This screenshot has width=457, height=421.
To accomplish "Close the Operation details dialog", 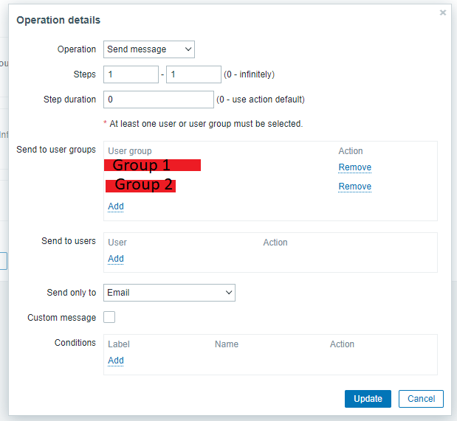I will point(443,13).
